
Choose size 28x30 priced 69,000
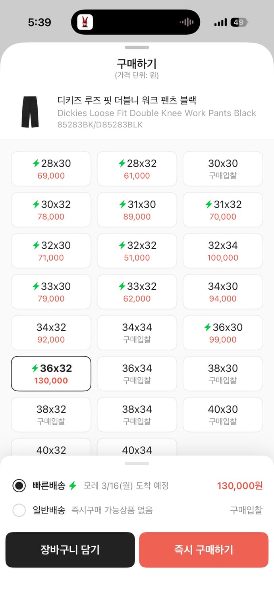click(x=51, y=169)
